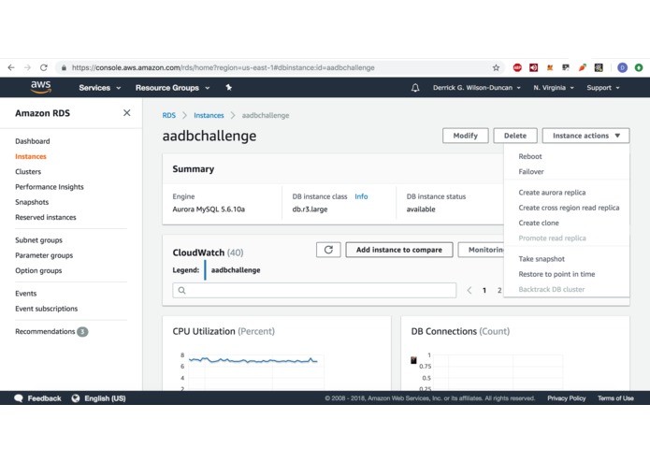
Task: Choose Create clone
Action: click(539, 223)
